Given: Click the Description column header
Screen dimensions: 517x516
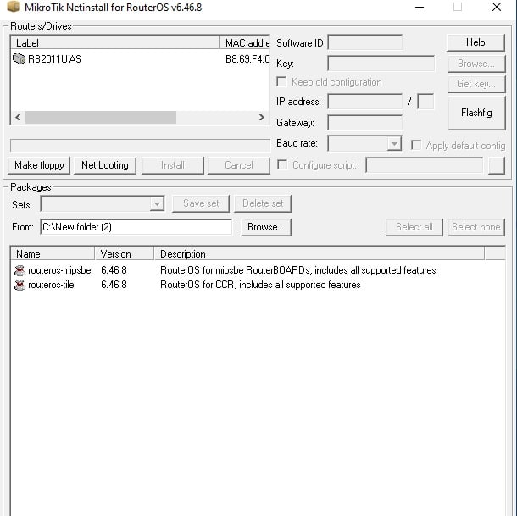Looking at the screenshot, I should tap(320, 254).
